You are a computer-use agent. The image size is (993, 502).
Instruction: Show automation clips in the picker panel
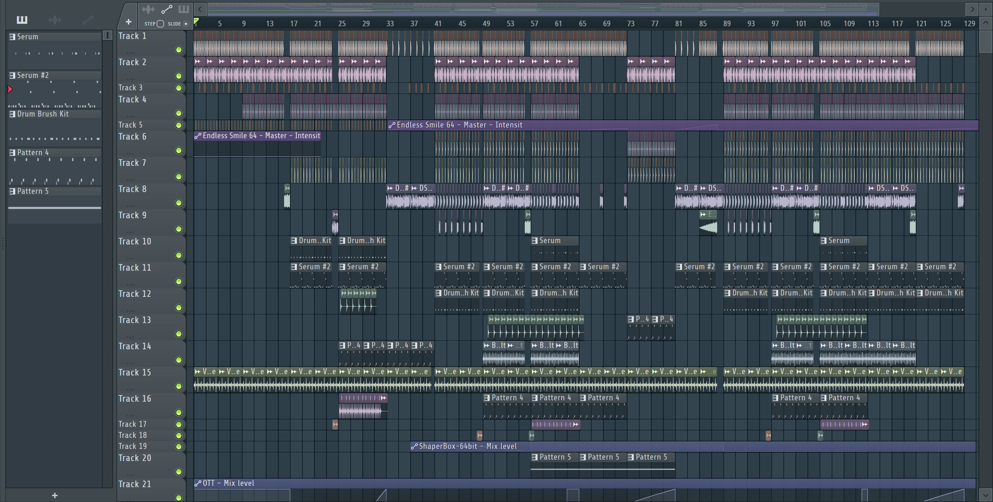88,20
